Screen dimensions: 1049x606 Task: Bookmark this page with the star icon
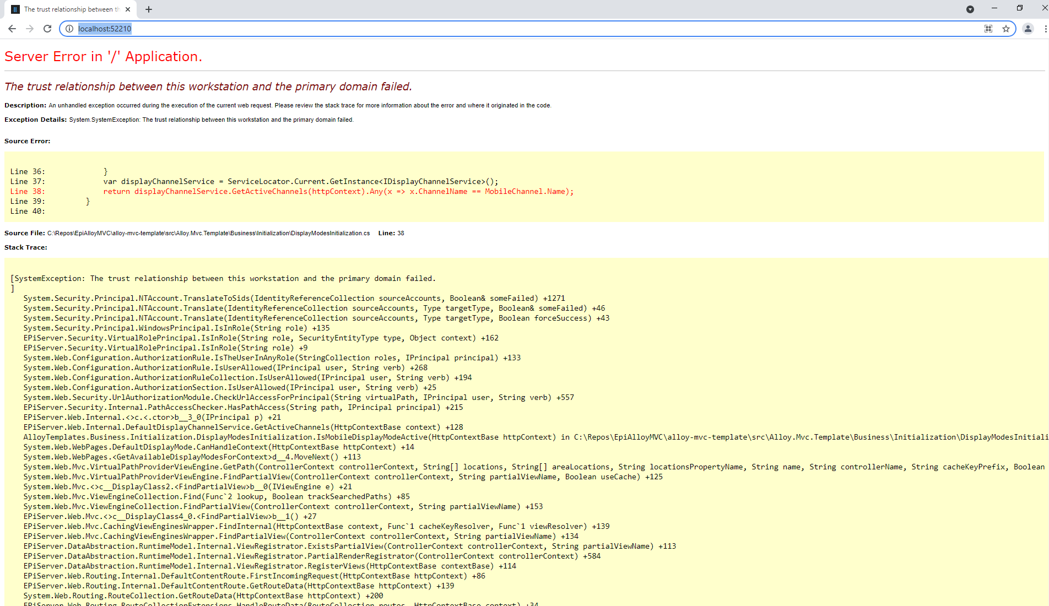click(x=1006, y=29)
